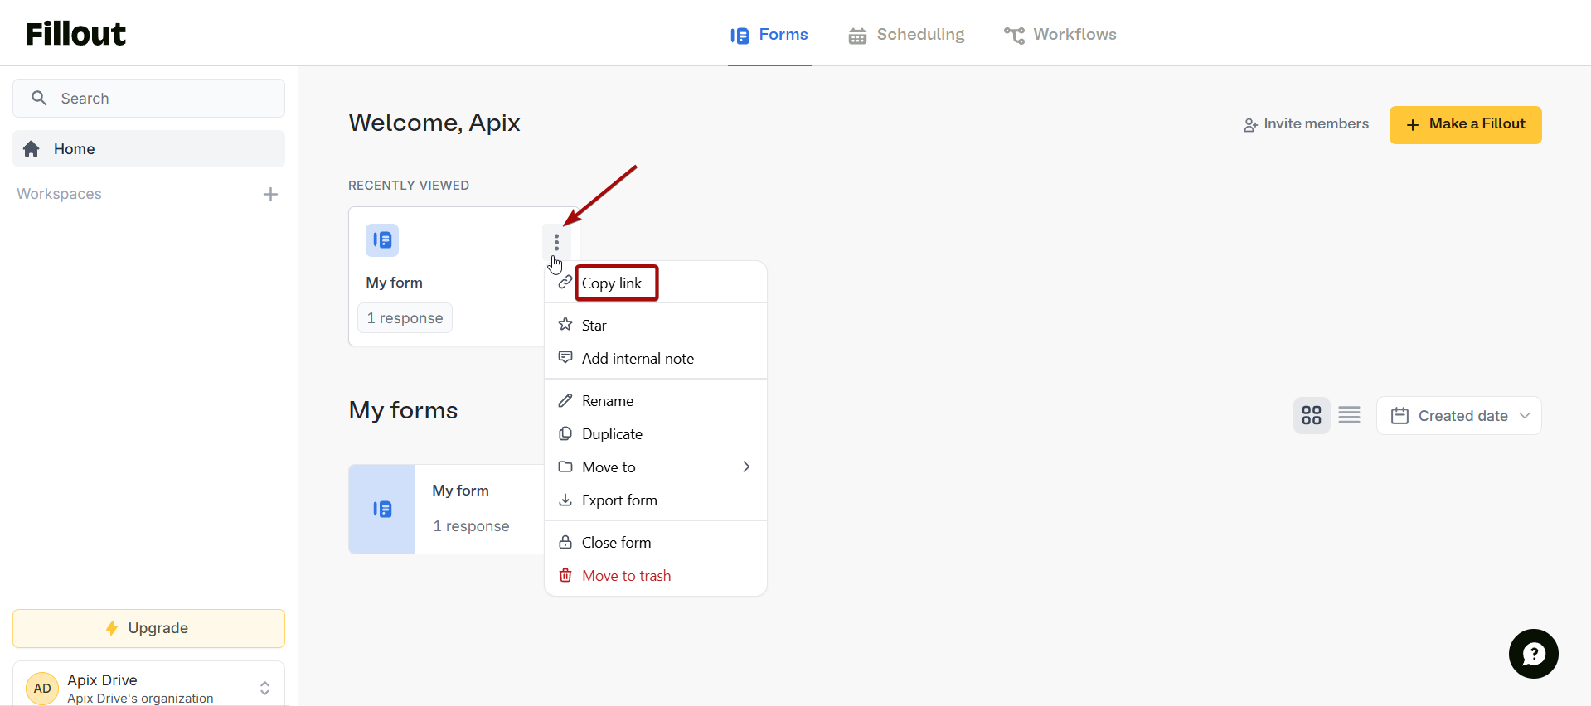Screen dimensions: 1591x706
Task: Click the Fillout logo
Action: pyautogui.click(x=75, y=34)
